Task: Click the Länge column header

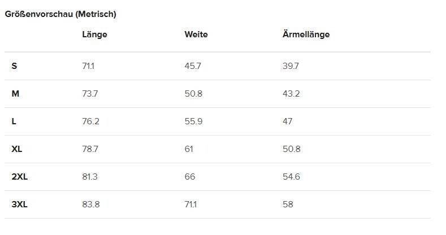Action: (x=94, y=34)
